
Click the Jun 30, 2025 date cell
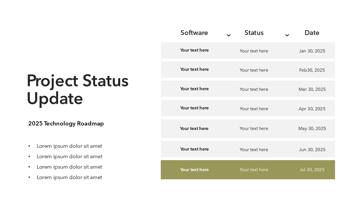[312, 150]
